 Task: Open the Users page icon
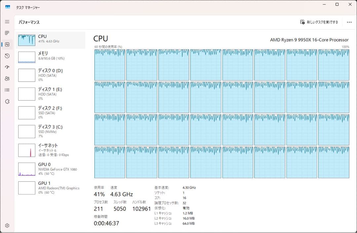7,78
